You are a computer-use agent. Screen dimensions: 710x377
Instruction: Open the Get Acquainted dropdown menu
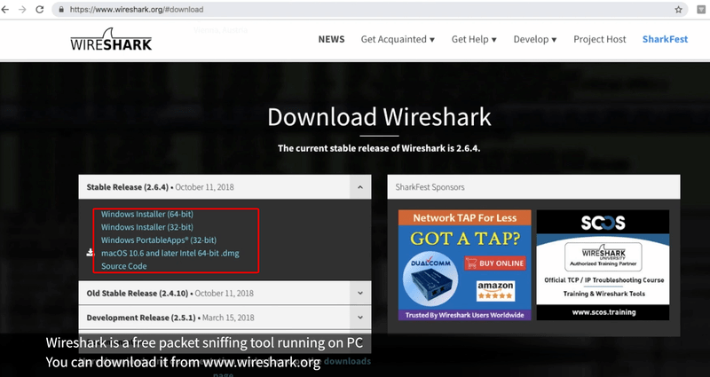pyautogui.click(x=398, y=40)
